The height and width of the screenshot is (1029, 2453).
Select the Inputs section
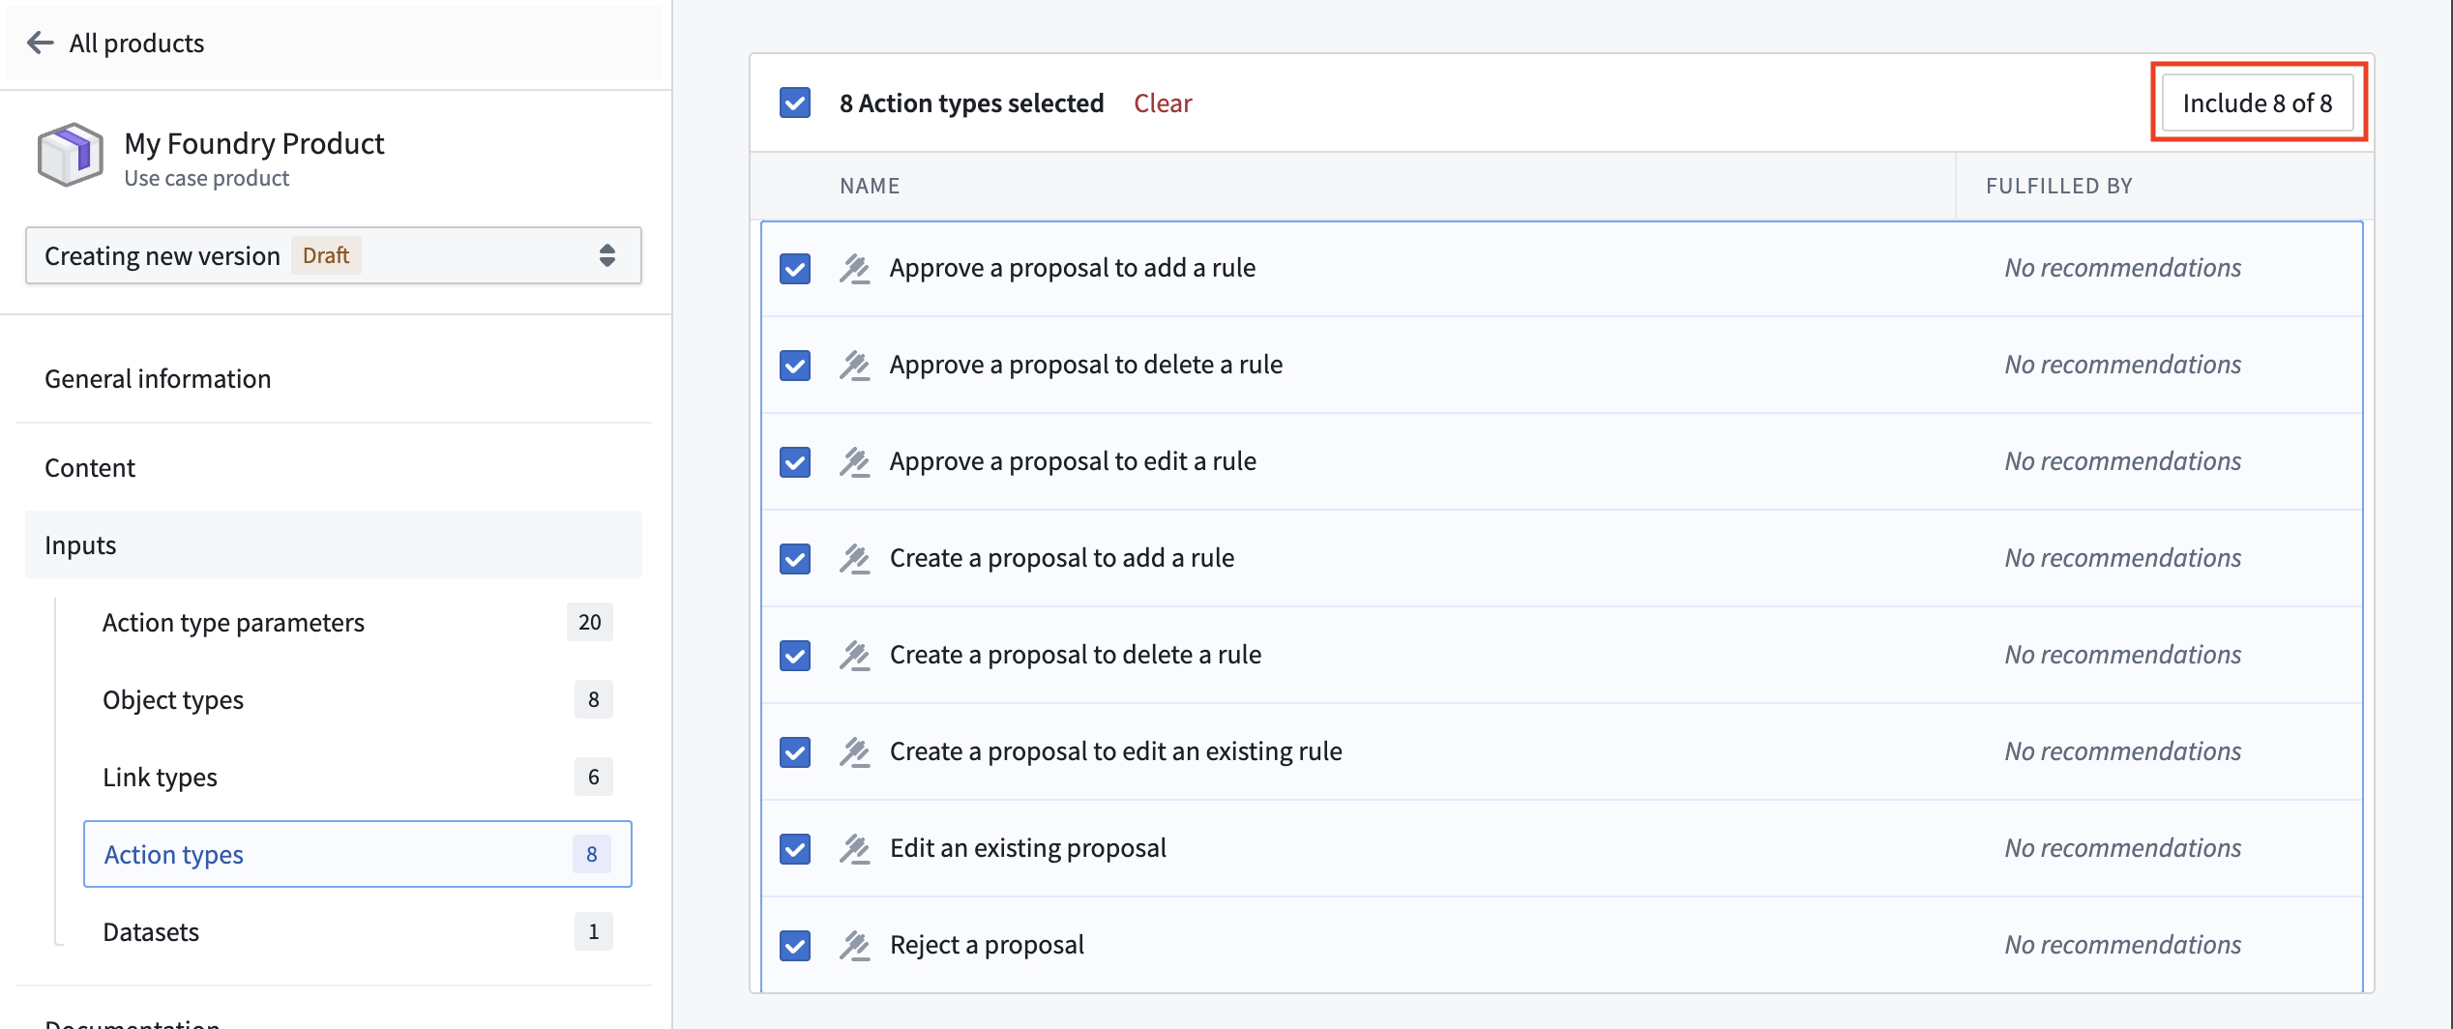(x=334, y=544)
